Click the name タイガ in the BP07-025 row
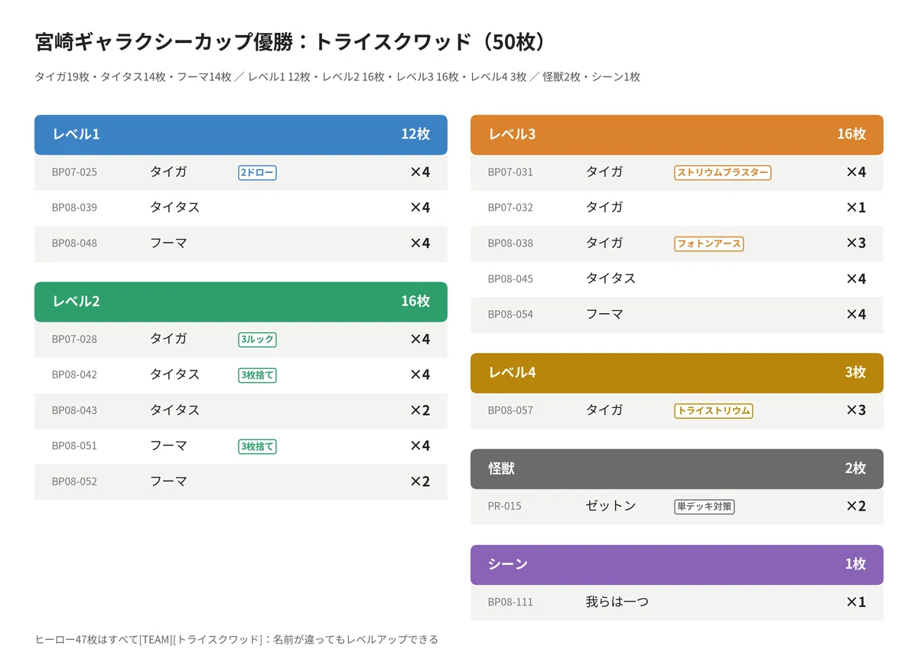 [168, 171]
